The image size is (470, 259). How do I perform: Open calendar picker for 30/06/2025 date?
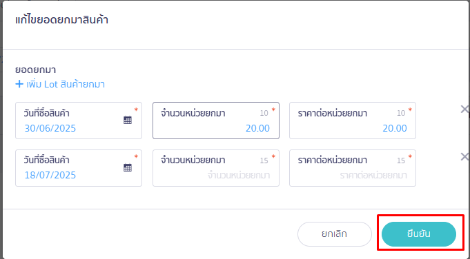[x=128, y=121]
